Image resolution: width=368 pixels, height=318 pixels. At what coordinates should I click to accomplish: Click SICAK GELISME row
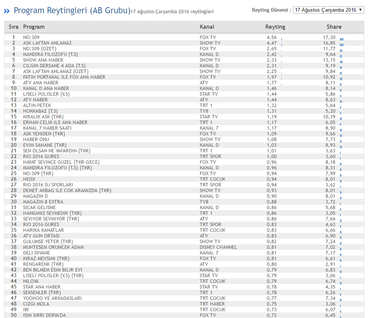[184, 208]
